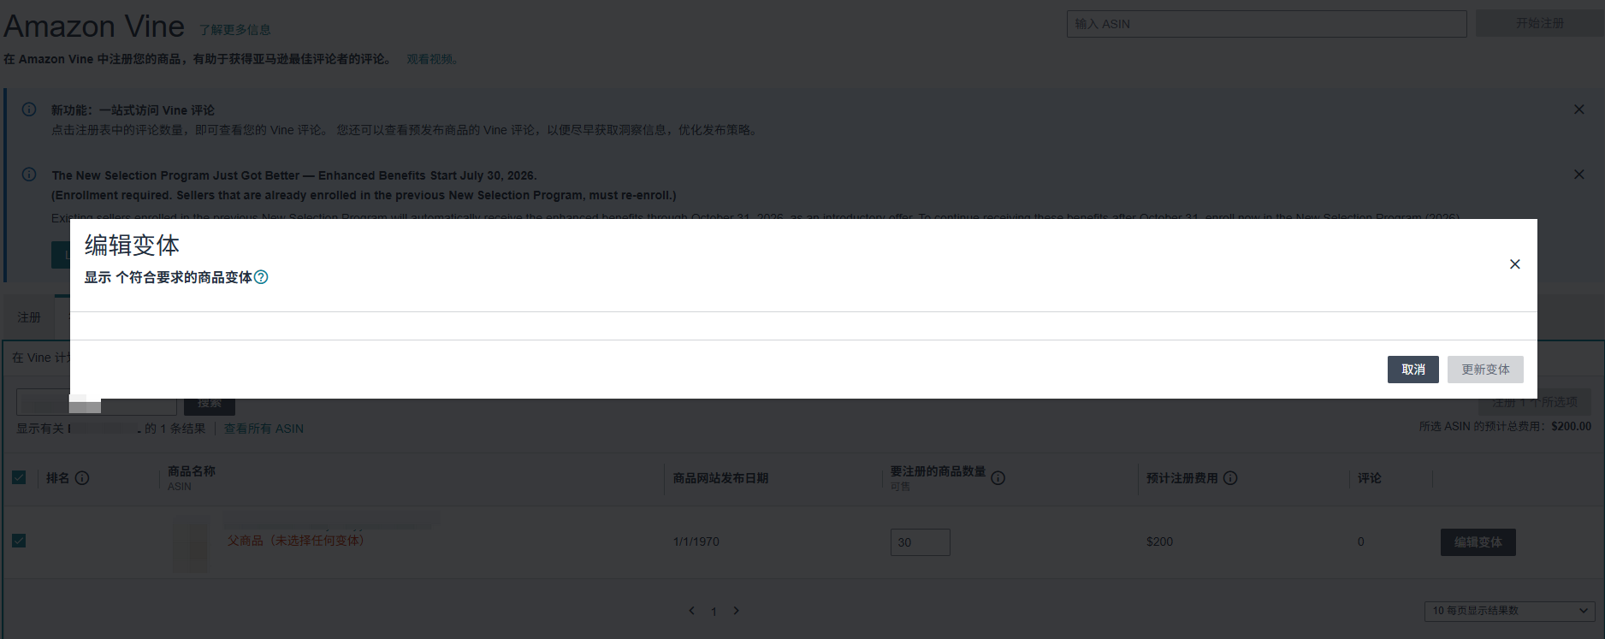Click the review count 0 in the row

coord(1360,541)
